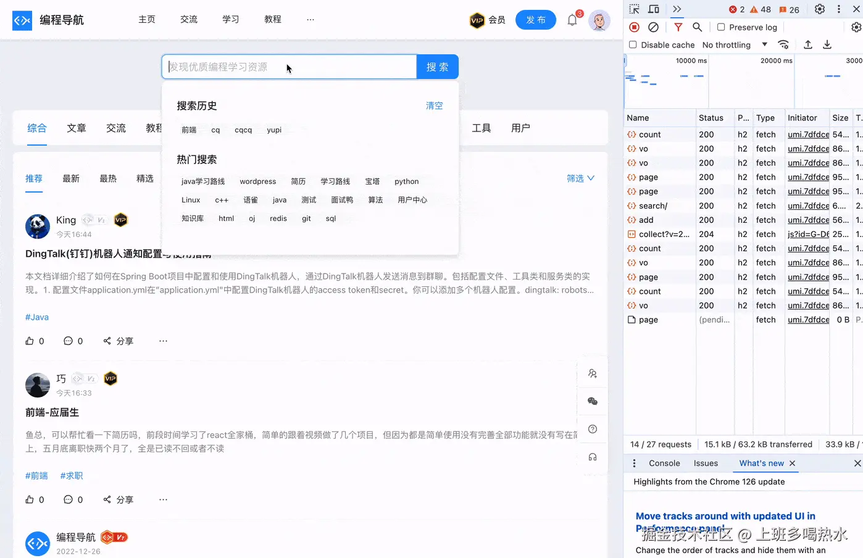Open DevTools three-dot customize menu
Image resolution: width=863 pixels, height=558 pixels.
point(839,9)
